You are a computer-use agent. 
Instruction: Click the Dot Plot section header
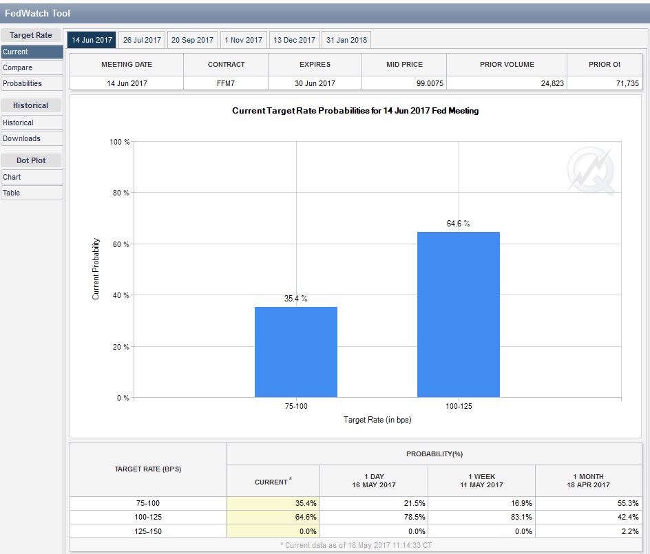pyautogui.click(x=31, y=160)
